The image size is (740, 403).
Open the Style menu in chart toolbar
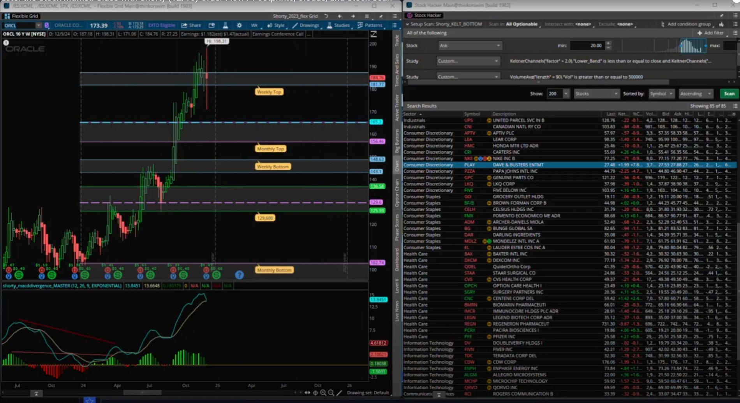pyautogui.click(x=276, y=25)
